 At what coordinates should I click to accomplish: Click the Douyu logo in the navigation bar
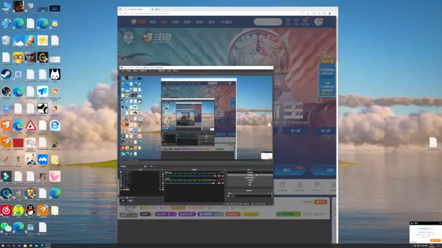pyautogui.click(x=138, y=21)
